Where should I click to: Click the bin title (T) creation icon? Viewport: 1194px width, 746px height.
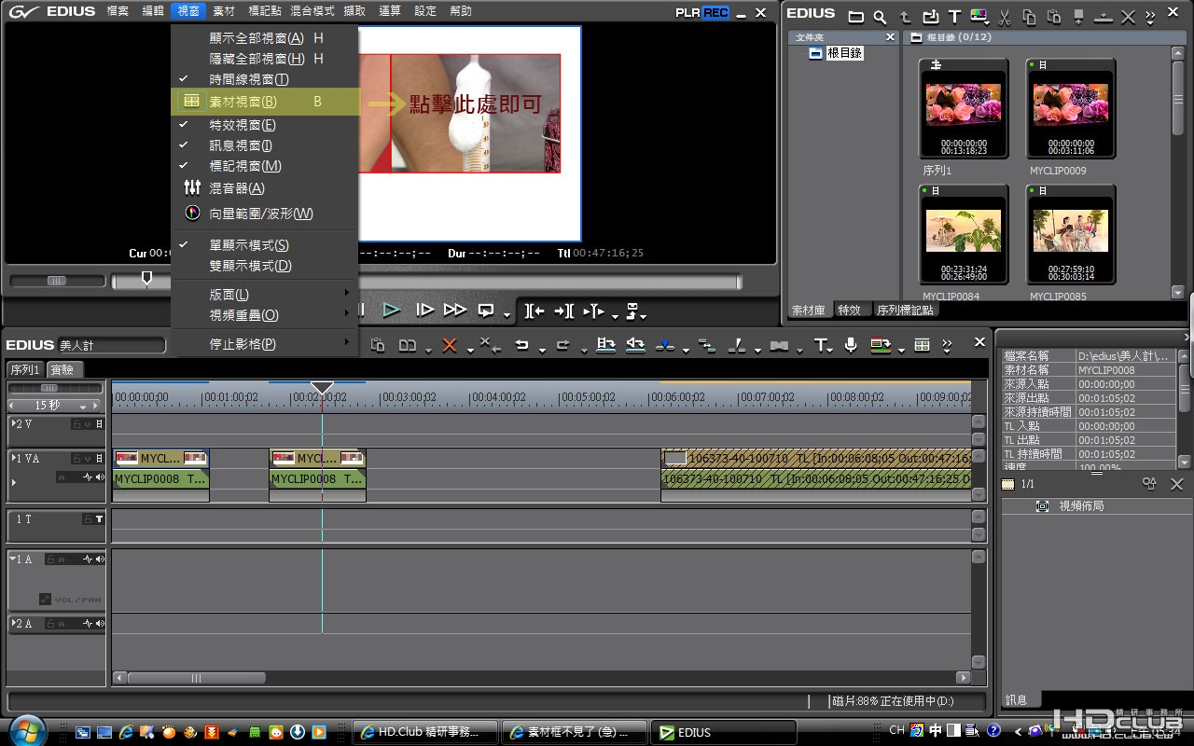click(954, 16)
